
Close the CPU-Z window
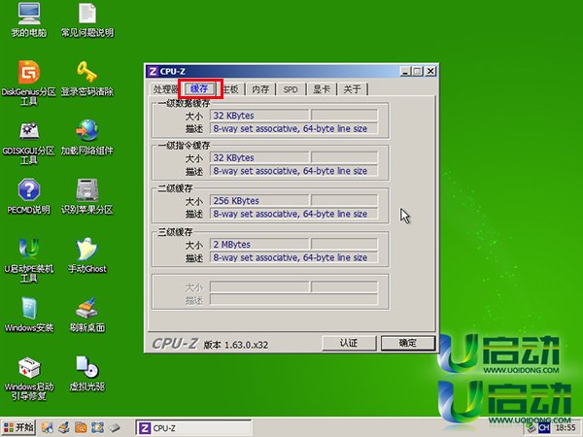pyautogui.click(x=430, y=71)
